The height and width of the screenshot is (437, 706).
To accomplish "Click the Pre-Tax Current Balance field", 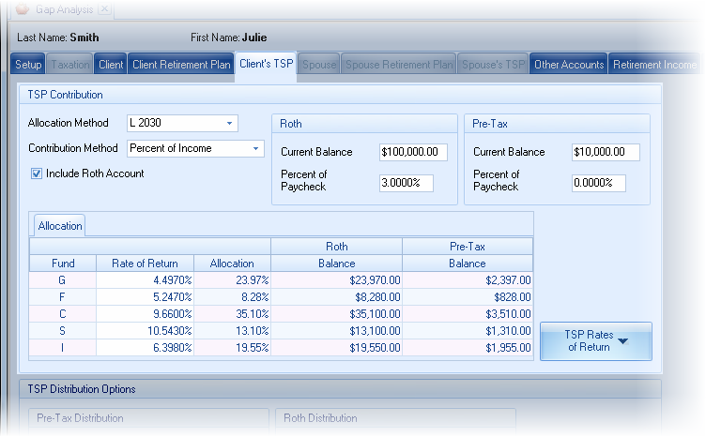I will click(606, 152).
